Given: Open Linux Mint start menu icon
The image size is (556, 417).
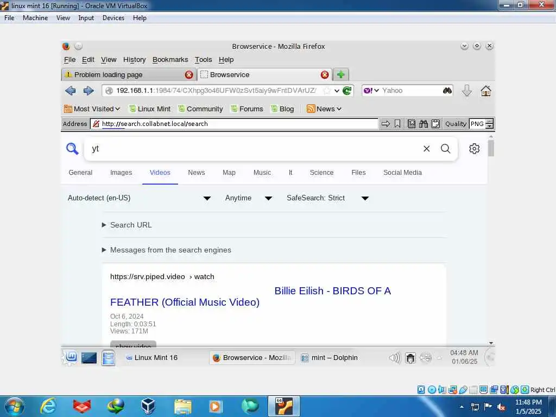Looking at the screenshot, I should click(70, 357).
